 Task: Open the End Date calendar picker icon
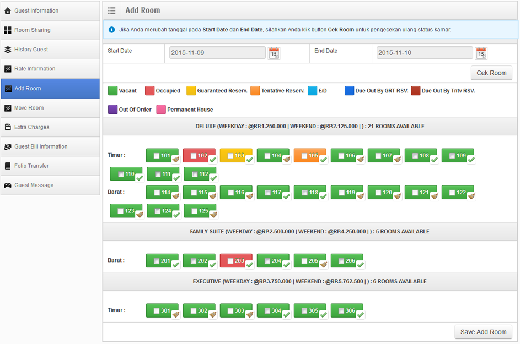(481, 53)
